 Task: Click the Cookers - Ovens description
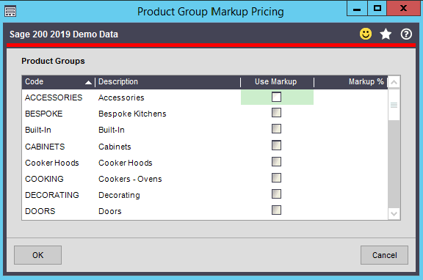[130, 179]
